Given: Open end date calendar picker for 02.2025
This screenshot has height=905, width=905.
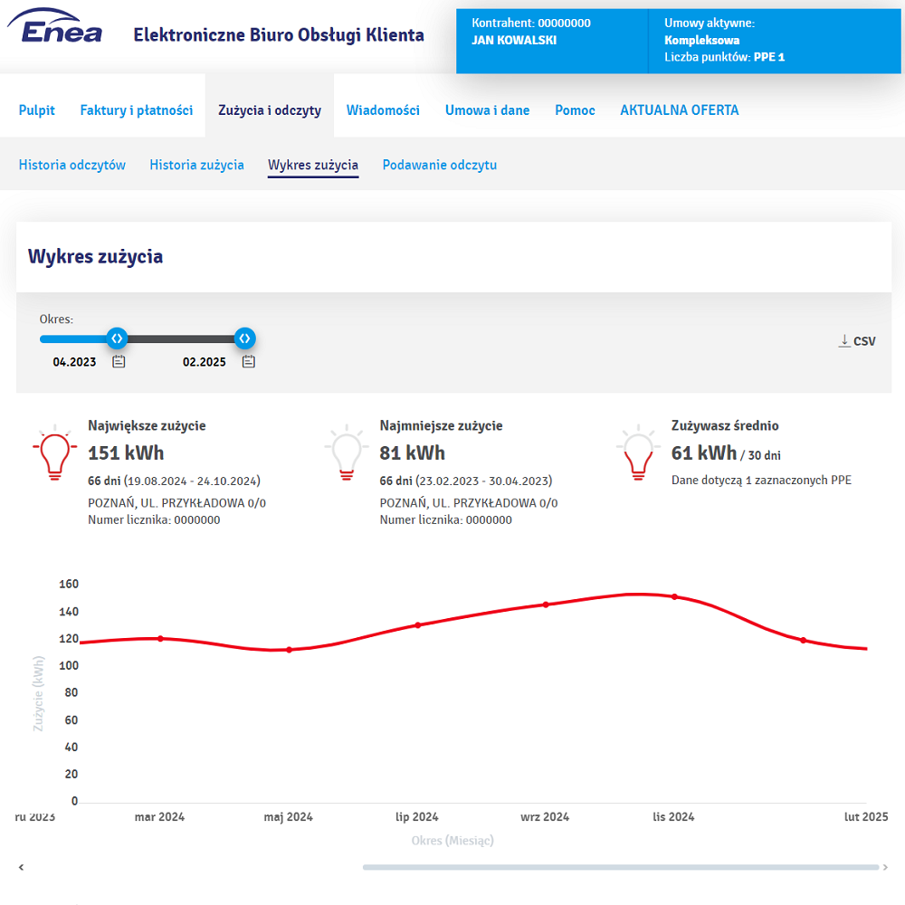Looking at the screenshot, I should coord(249,362).
